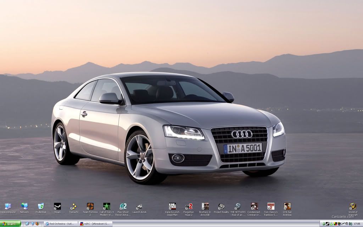Open Tom Clancy's Rainbow Six shortcut
363x227 pixels.
pyautogui.click(x=271, y=206)
